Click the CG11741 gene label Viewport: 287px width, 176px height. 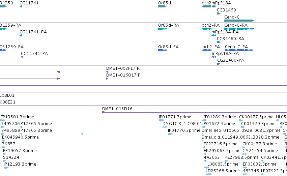pyautogui.click(x=29, y=3)
